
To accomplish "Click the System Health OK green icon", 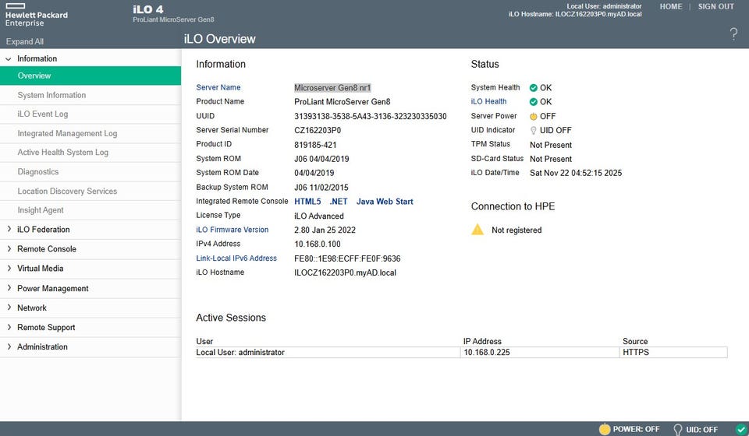I will [x=534, y=88].
